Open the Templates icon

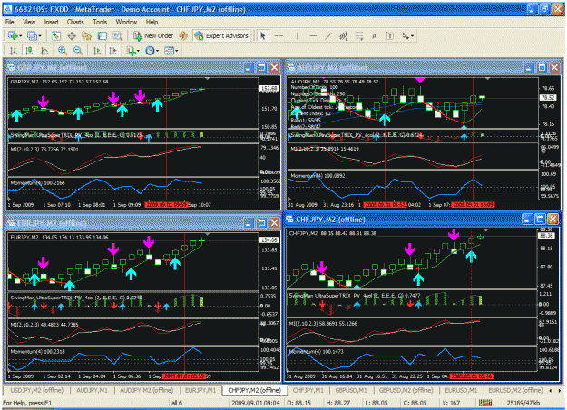pyautogui.click(x=169, y=51)
